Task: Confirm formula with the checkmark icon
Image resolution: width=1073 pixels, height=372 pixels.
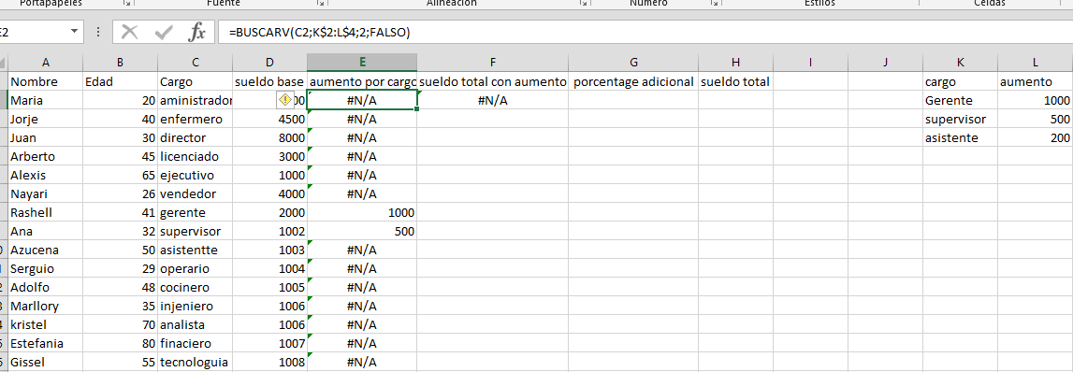Action: [x=164, y=32]
